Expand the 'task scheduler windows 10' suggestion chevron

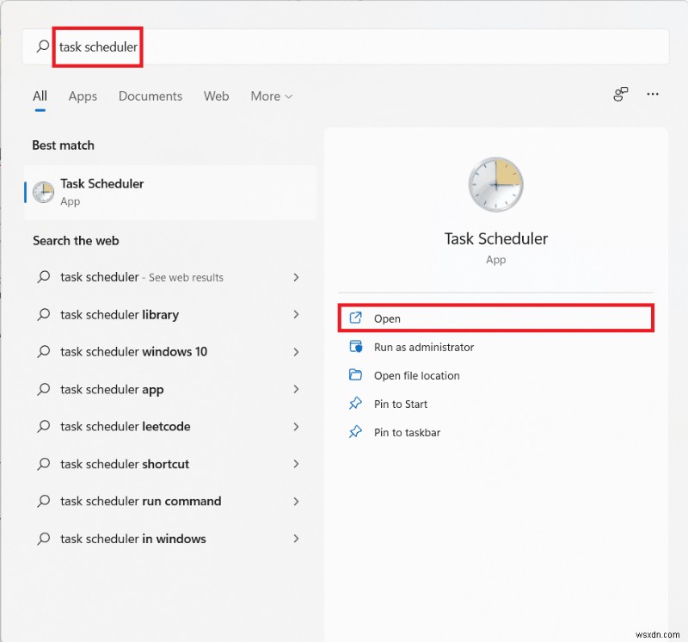296,352
